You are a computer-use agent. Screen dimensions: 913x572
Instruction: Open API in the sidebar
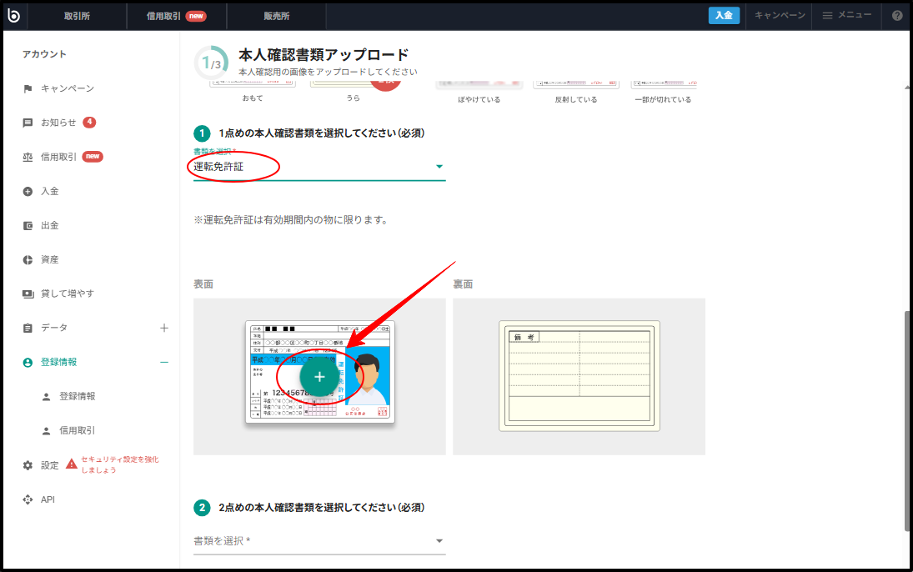(48, 499)
